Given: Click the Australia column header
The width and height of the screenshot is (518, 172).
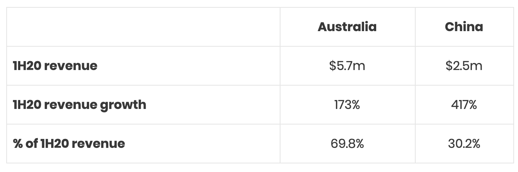Looking at the screenshot, I should (x=347, y=27).
